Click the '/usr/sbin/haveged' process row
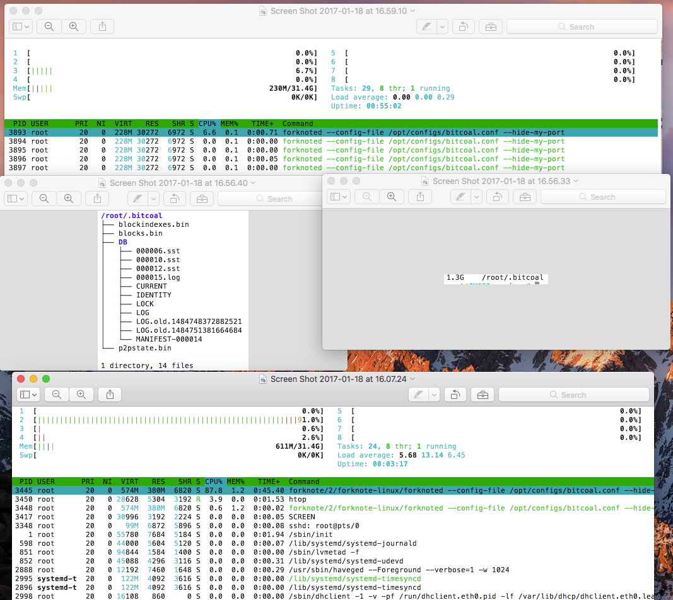673x600 pixels. pos(333,570)
